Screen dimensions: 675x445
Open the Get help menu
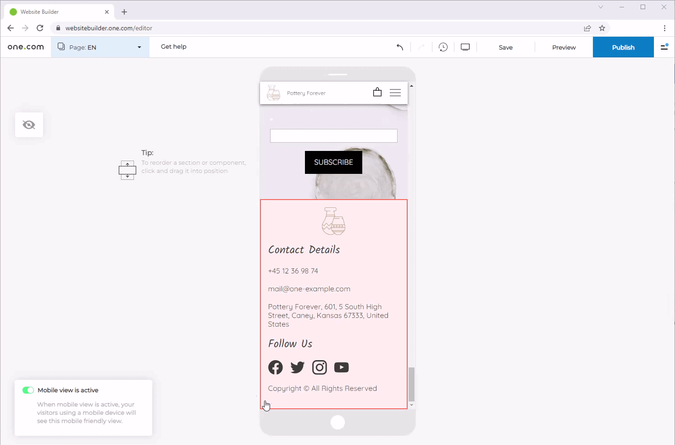tap(173, 47)
